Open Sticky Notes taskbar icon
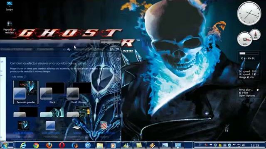Image resolution: width=266 pixels, height=149 pixels. click(139, 145)
